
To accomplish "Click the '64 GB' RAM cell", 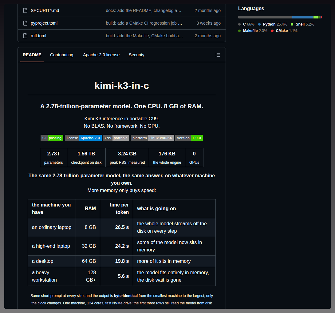I will click(88, 261).
